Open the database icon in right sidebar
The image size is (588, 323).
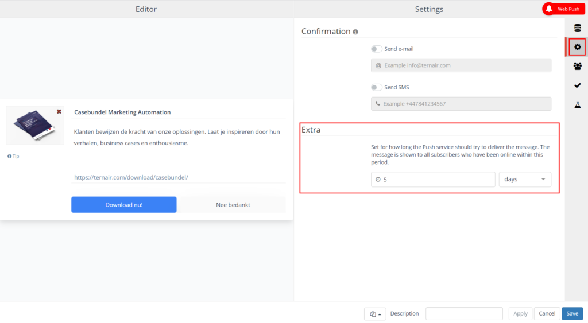577,28
